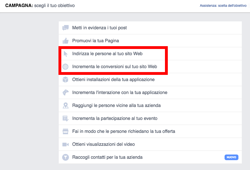Click the globe icon for website conversions
Viewport: 250px width, 170px height.
pyautogui.click(x=65, y=67)
